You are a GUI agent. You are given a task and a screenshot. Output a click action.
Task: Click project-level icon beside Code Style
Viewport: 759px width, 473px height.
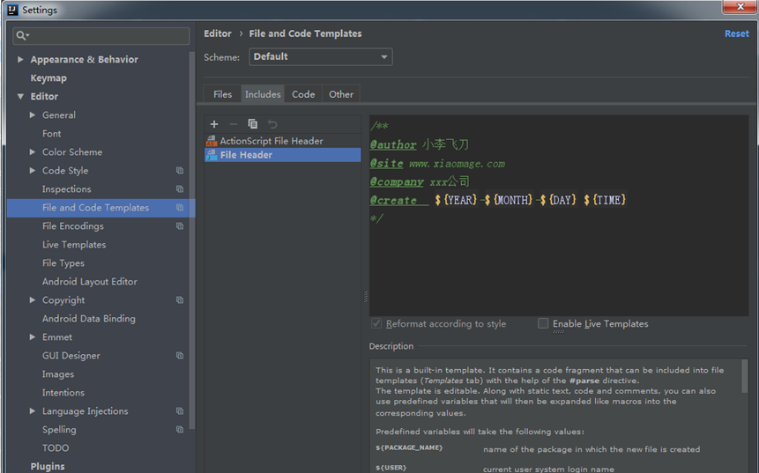click(180, 170)
